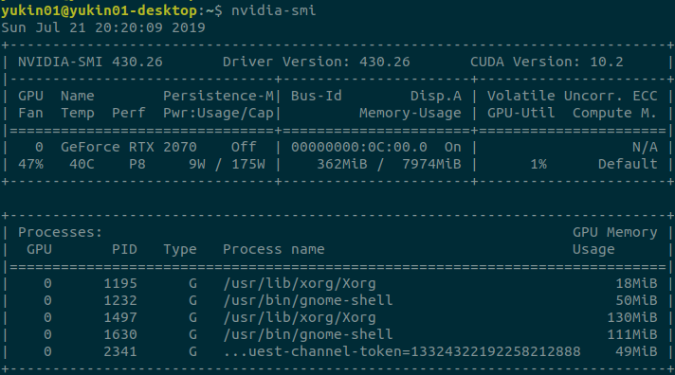Viewport: 675px width, 375px height.
Task: Click the Process name column header
Action: pos(274,249)
